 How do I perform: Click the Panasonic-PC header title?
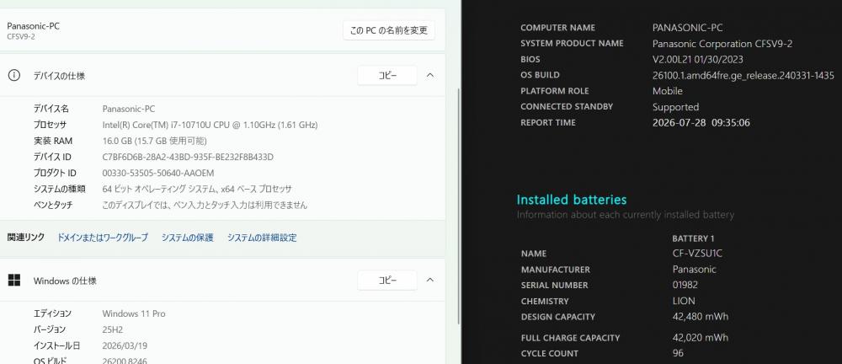(x=34, y=26)
